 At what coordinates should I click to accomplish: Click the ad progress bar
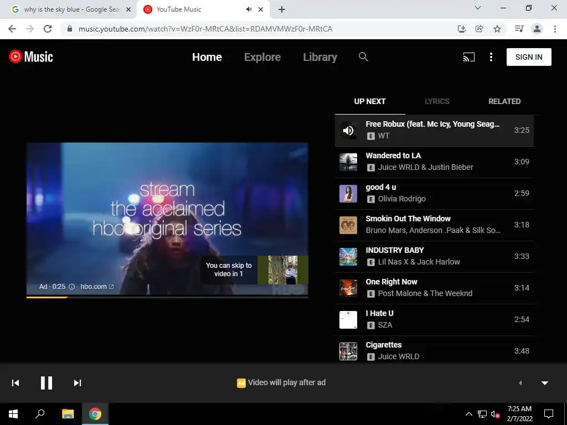[167, 297]
